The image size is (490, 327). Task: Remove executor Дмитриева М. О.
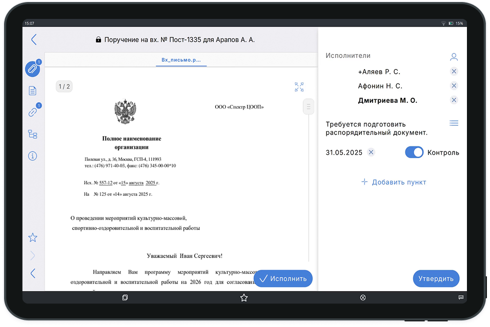click(454, 100)
